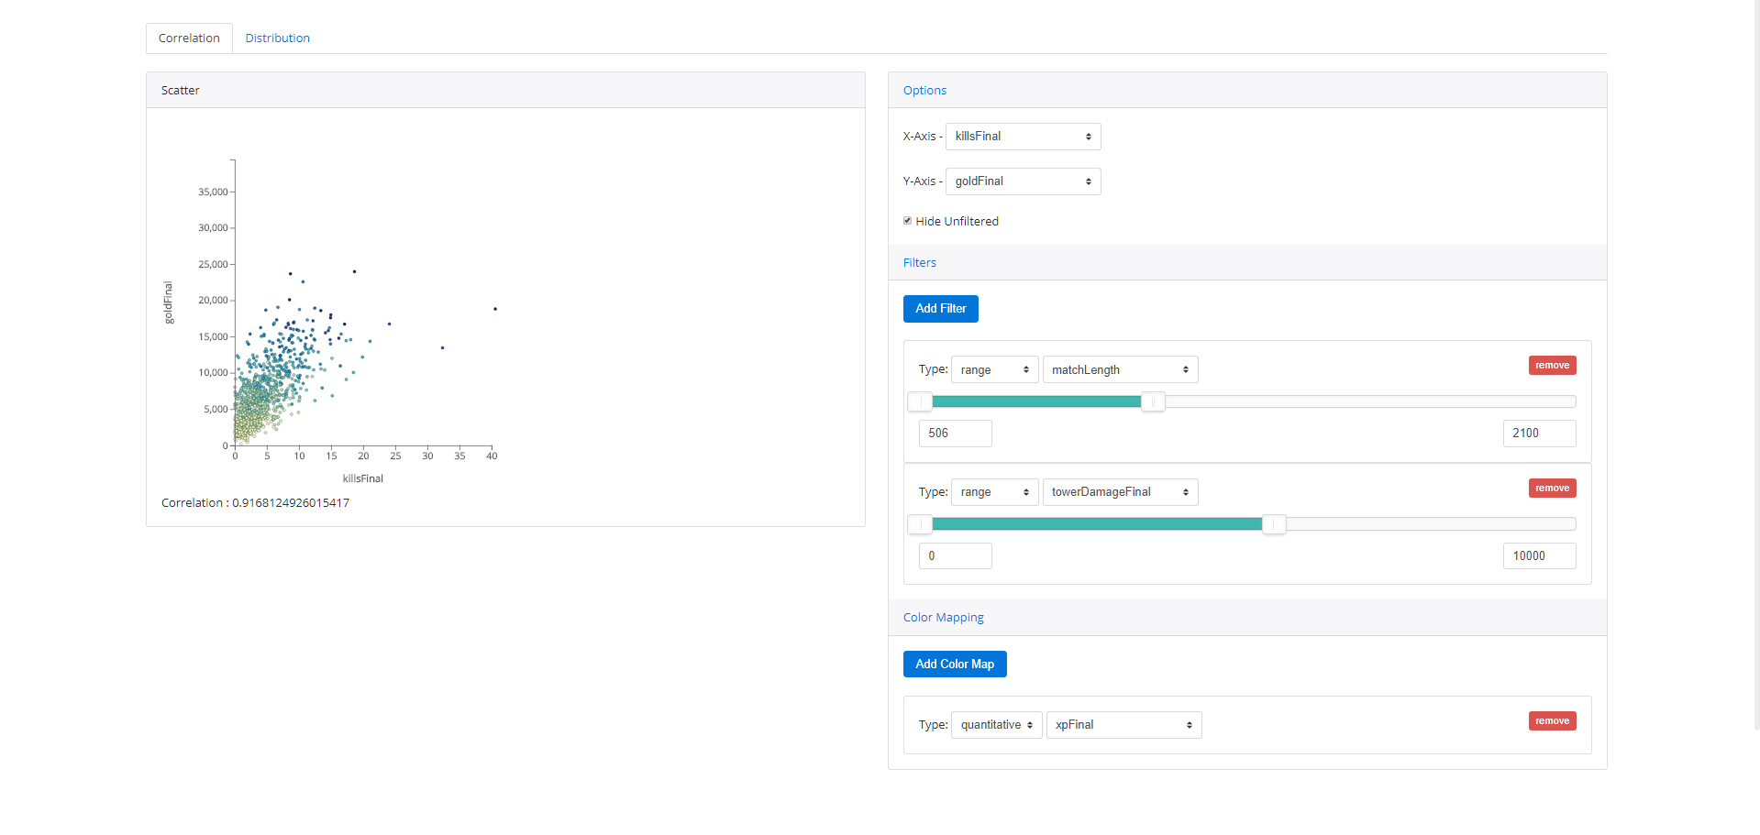Click the Options panel heading

click(x=924, y=90)
